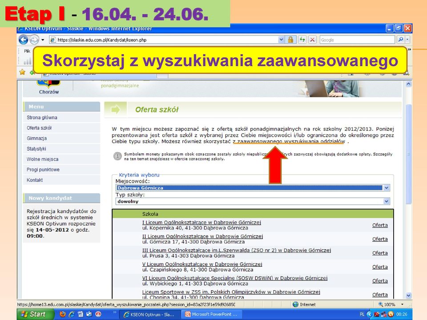This screenshot has height=320, width=427.
Task: Expand the address bar history dropdown
Action: (281, 40)
